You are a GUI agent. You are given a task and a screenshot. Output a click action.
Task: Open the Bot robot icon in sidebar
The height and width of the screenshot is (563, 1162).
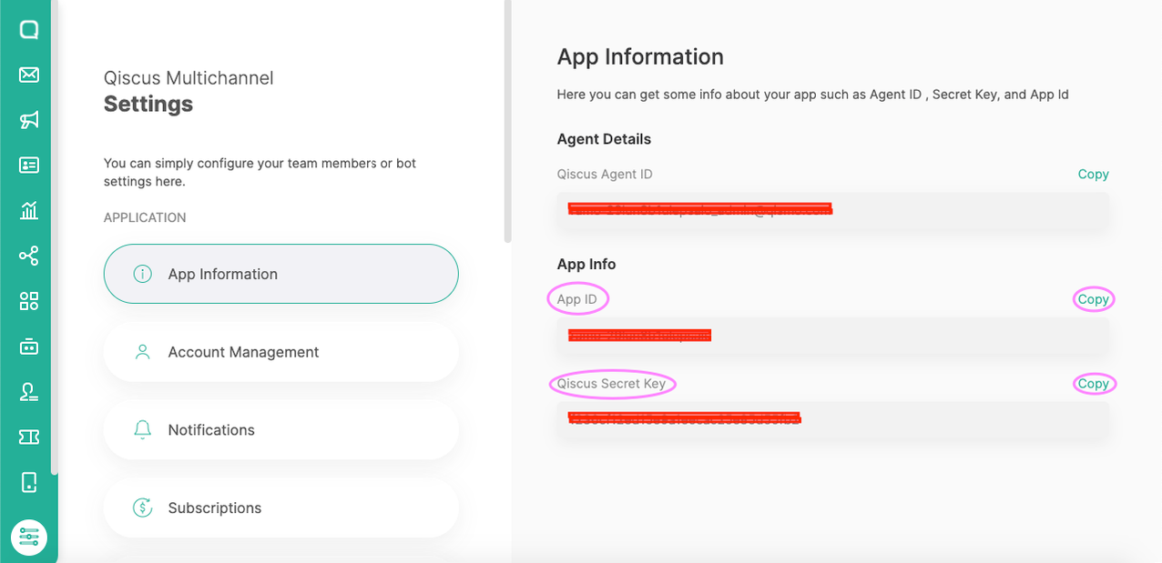[27, 347]
